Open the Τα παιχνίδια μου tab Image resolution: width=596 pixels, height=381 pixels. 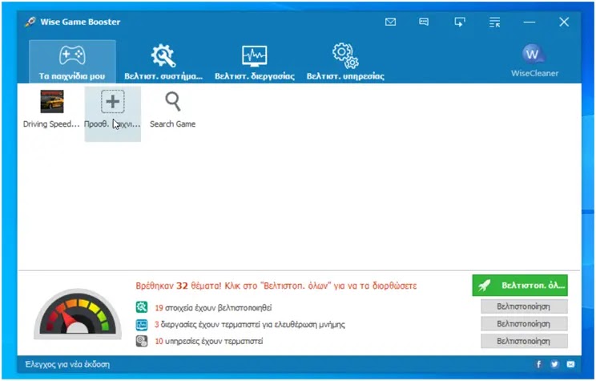pyautogui.click(x=72, y=62)
